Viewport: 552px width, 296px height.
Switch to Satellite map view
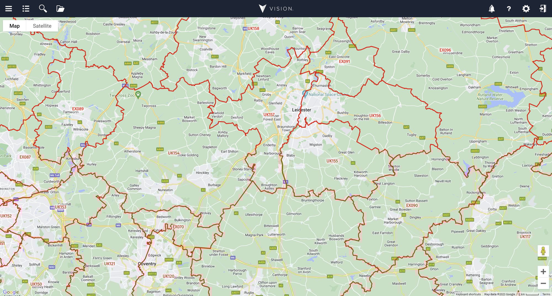pyautogui.click(x=42, y=26)
